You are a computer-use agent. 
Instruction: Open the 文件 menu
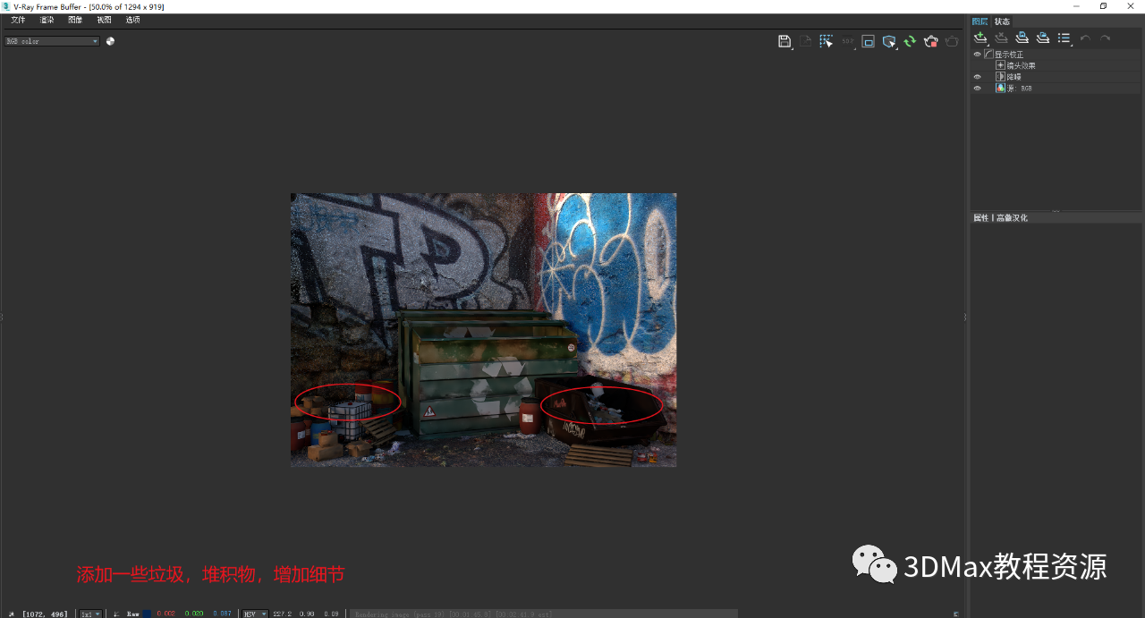coord(18,20)
